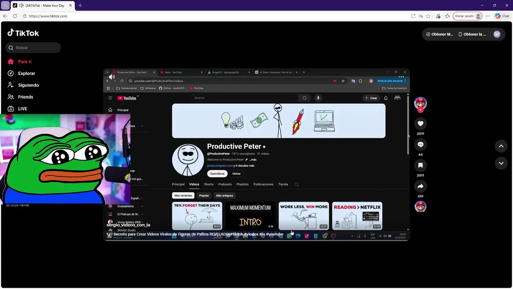Click the 419 share count
Viewport: 513px width, 289px height.
point(420,196)
